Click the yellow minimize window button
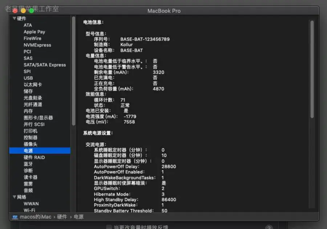The height and width of the screenshot is (229, 327). click(23, 11)
